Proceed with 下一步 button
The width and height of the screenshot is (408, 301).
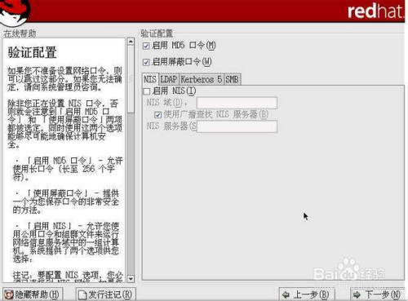tap(378, 294)
